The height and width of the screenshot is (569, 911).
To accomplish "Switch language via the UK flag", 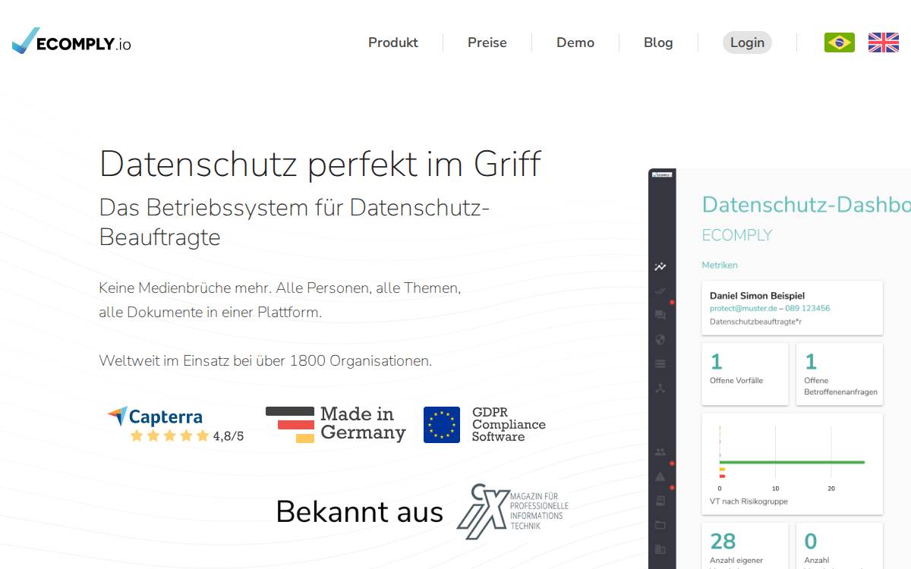I will [x=884, y=42].
